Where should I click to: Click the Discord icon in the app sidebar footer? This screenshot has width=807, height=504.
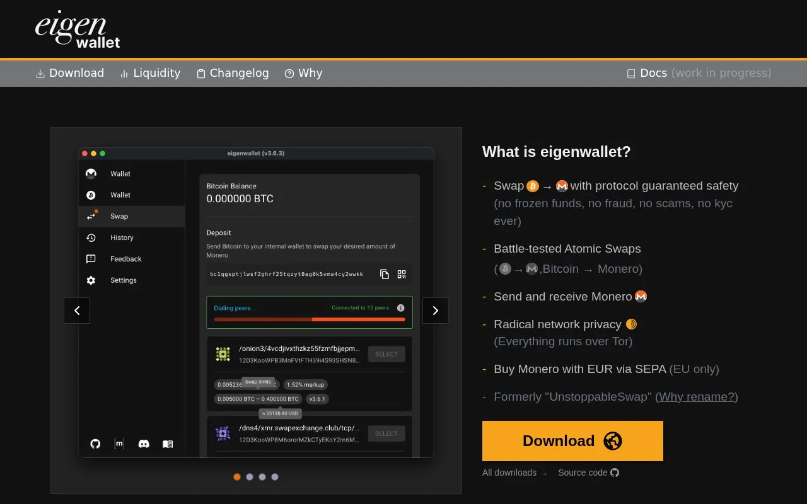[144, 444]
